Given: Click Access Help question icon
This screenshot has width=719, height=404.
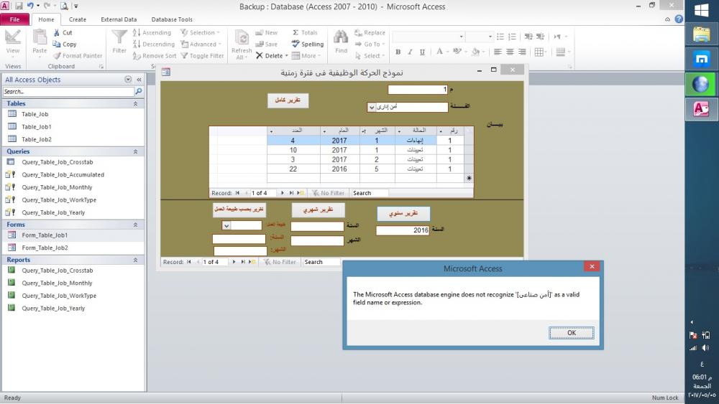Looking at the screenshot, I should [679, 19].
